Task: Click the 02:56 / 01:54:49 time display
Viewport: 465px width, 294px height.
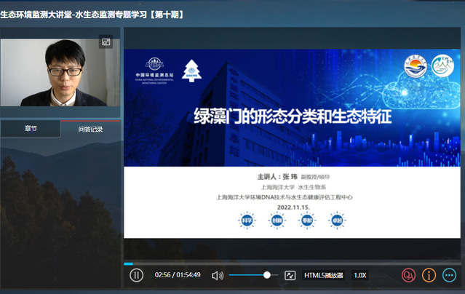Action: click(178, 275)
